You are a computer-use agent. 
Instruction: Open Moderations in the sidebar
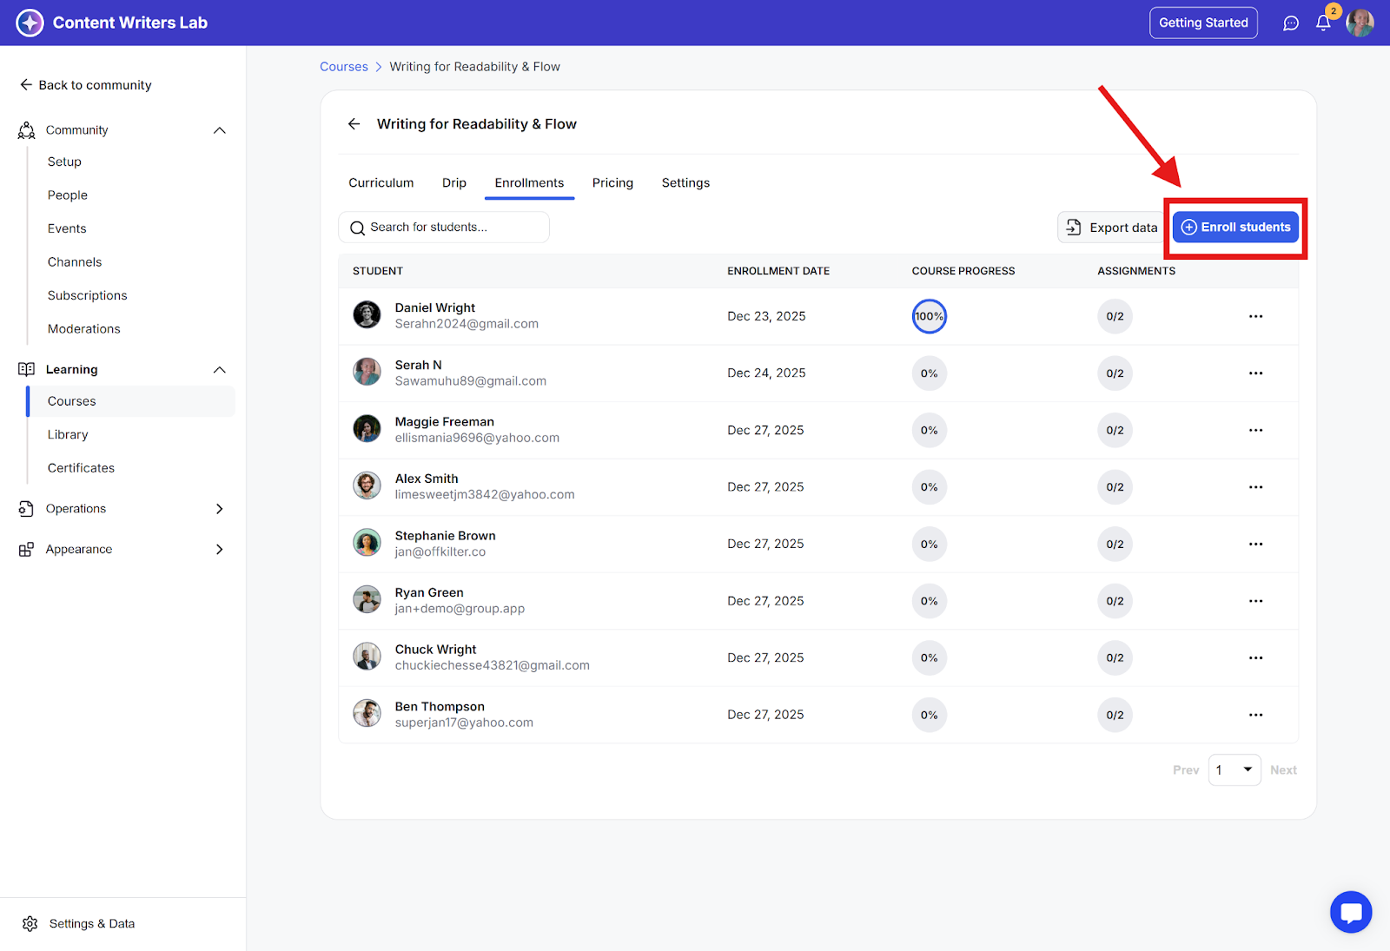pos(83,329)
